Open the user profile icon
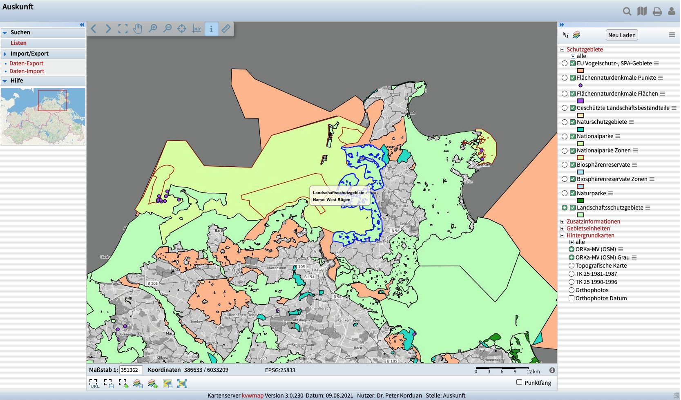 click(x=672, y=11)
